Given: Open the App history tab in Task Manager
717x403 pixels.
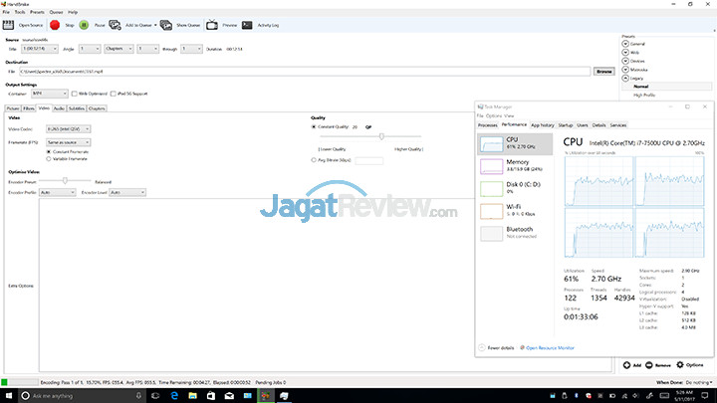Looking at the screenshot, I should tap(543, 125).
